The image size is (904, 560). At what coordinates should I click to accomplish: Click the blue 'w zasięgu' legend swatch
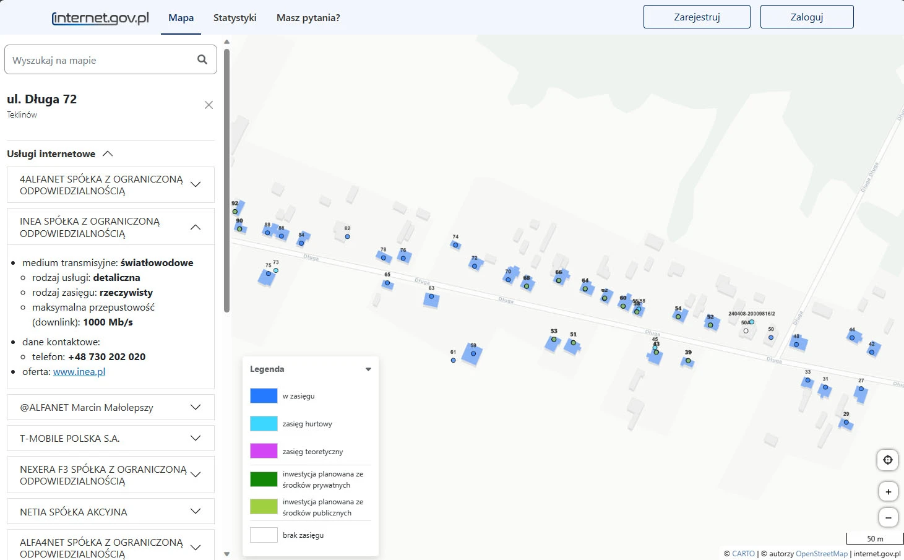(x=264, y=395)
